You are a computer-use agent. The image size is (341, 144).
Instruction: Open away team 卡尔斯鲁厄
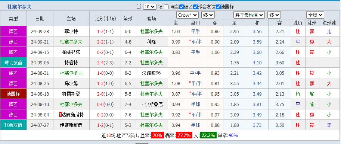tap(151, 104)
